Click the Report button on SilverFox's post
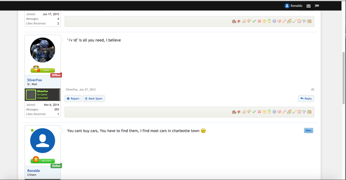The image size is (346, 180). tap(73, 99)
